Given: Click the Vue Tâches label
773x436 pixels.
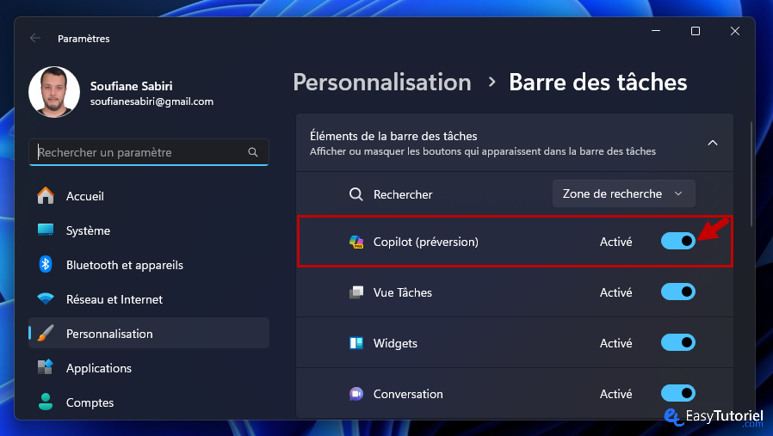Looking at the screenshot, I should click(402, 292).
